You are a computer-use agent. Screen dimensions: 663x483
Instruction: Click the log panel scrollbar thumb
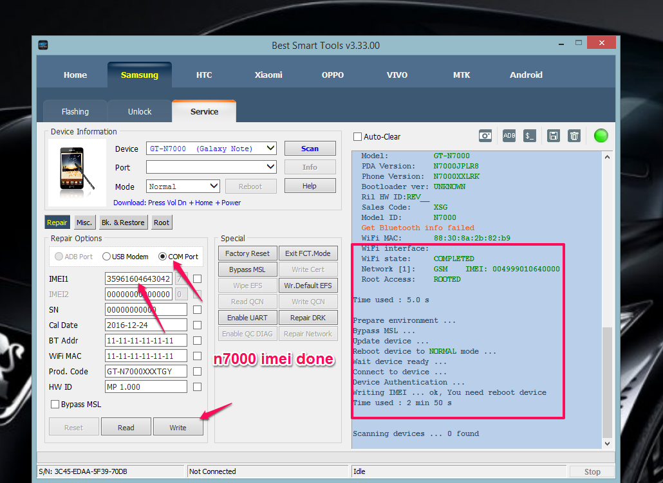[607, 382]
